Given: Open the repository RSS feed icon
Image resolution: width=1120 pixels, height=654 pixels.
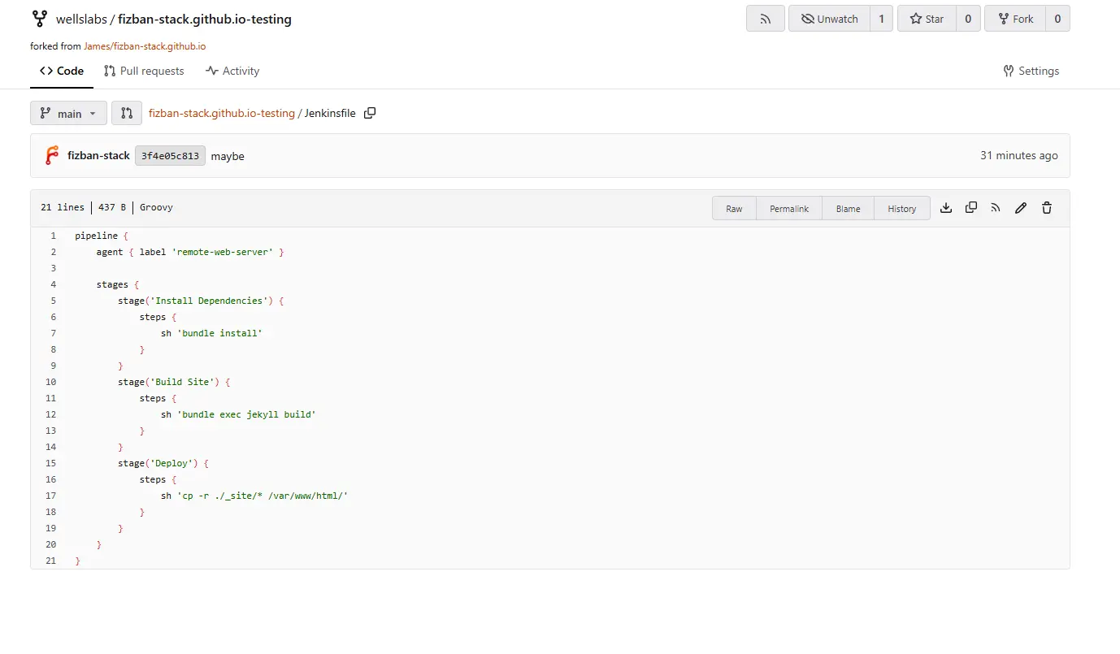Looking at the screenshot, I should coord(766,19).
